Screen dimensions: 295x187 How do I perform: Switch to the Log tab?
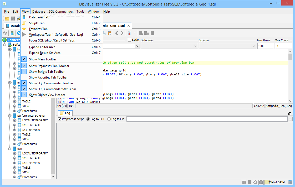[x=65, y=113]
